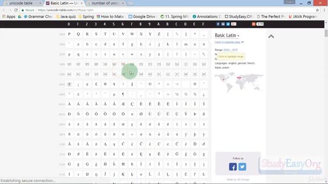
Task: Select the uppercase Z character cell
Action: pyautogui.click(x=159, y=34)
